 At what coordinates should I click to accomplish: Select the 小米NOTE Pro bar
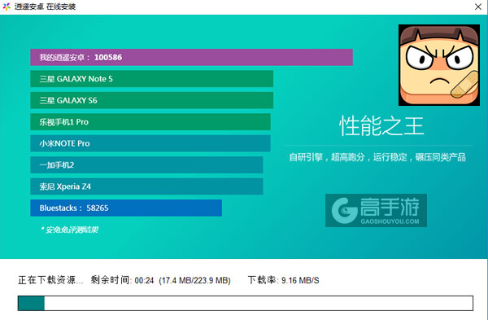(x=150, y=143)
